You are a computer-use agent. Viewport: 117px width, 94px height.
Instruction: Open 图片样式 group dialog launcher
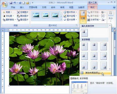(x=76, y=25)
